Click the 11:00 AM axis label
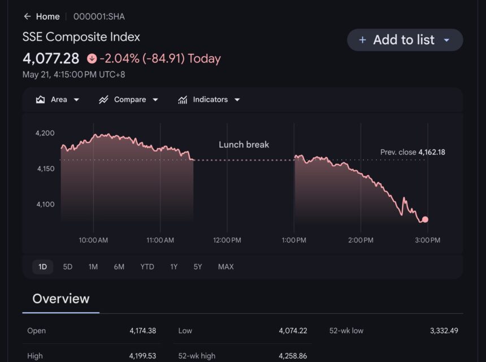Image resolution: width=486 pixels, height=362 pixels. pos(160,240)
